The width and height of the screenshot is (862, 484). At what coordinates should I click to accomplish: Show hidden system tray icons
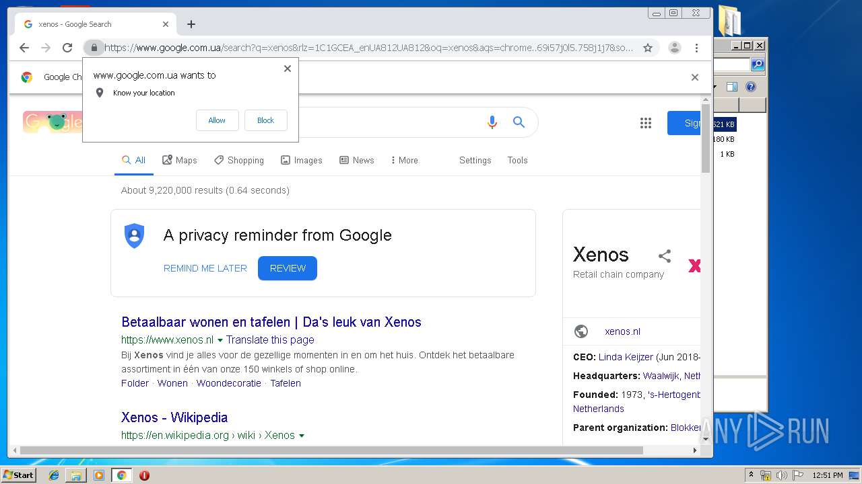coord(751,475)
